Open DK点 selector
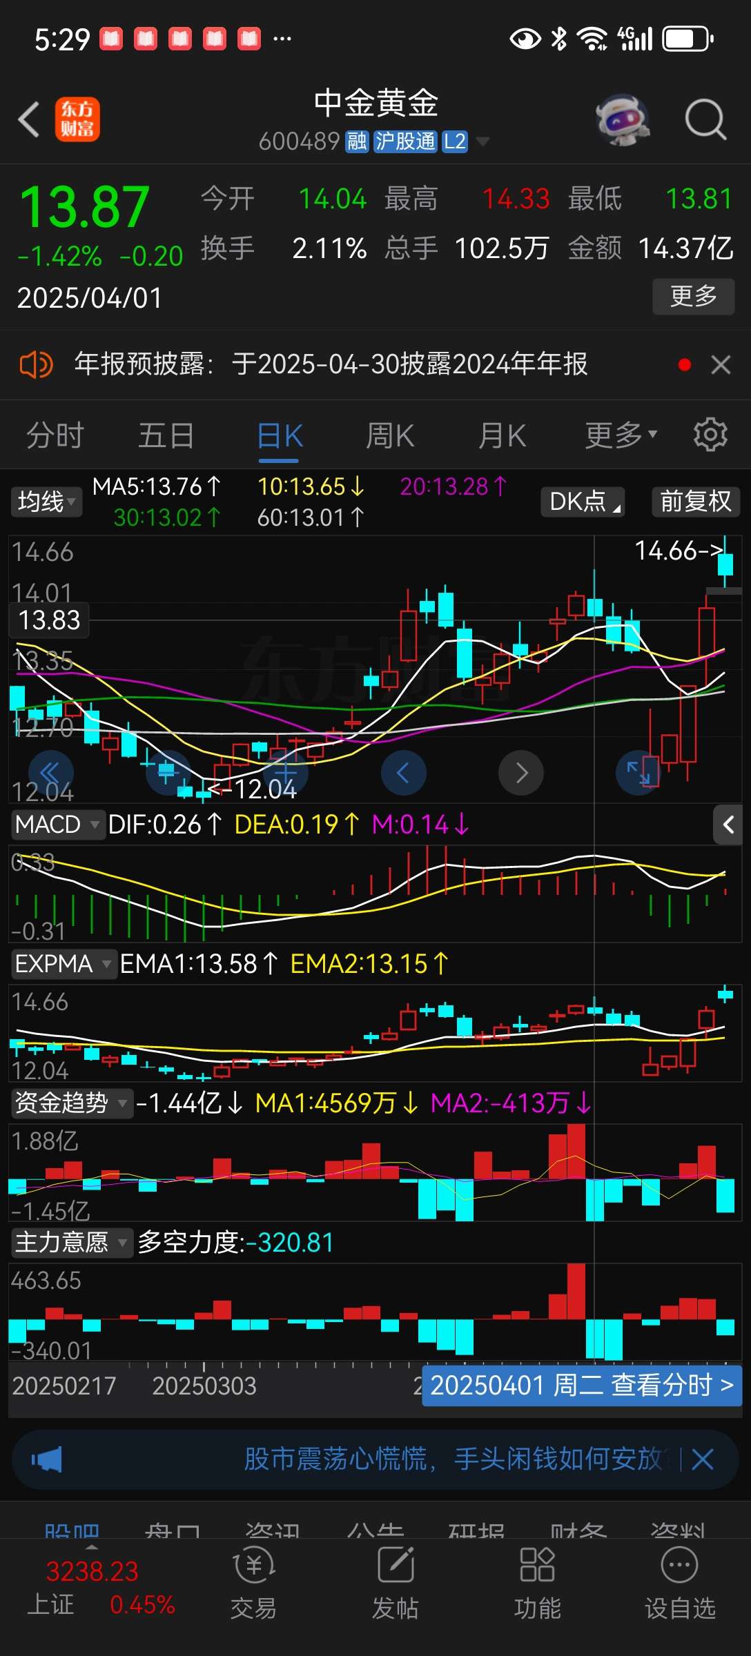This screenshot has width=751, height=1656. [583, 502]
